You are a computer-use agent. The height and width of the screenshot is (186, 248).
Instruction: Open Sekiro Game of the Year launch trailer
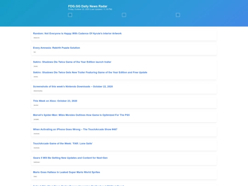coord(72,62)
